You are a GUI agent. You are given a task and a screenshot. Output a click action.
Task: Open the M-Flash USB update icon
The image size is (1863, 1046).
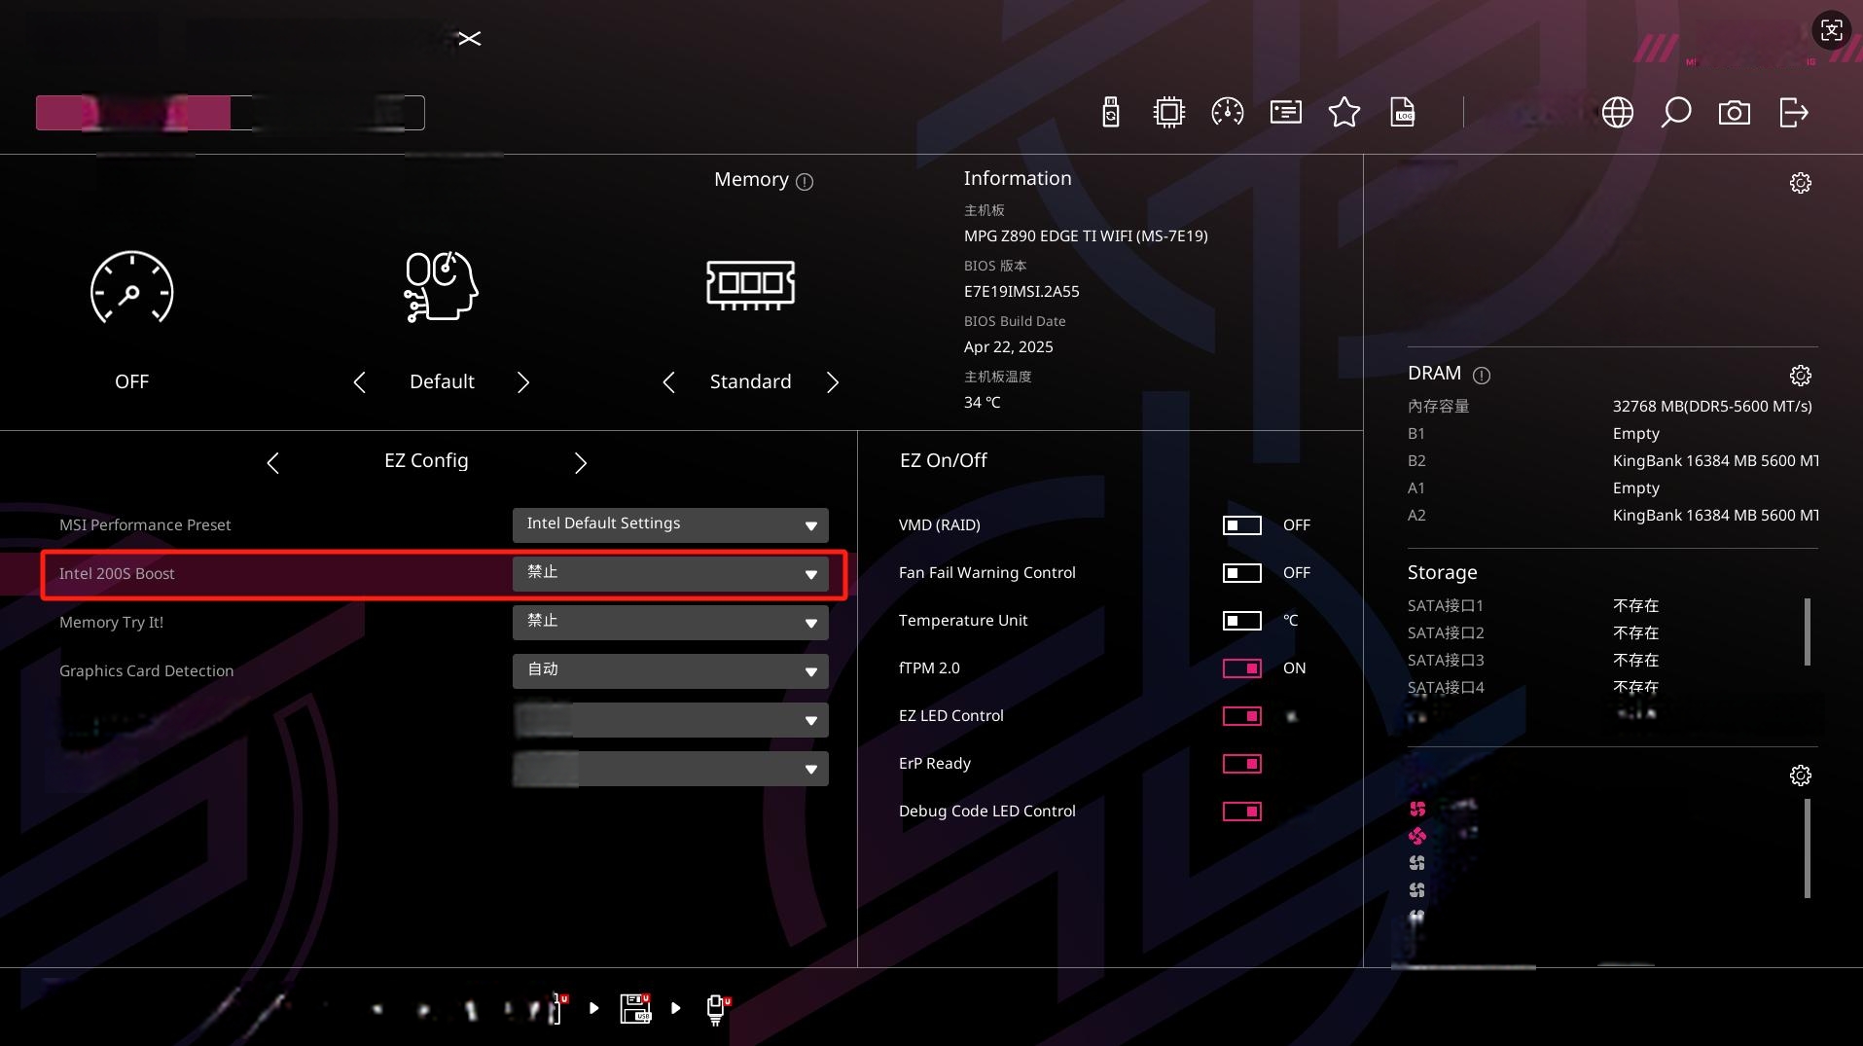pyautogui.click(x=1110, y=113)
